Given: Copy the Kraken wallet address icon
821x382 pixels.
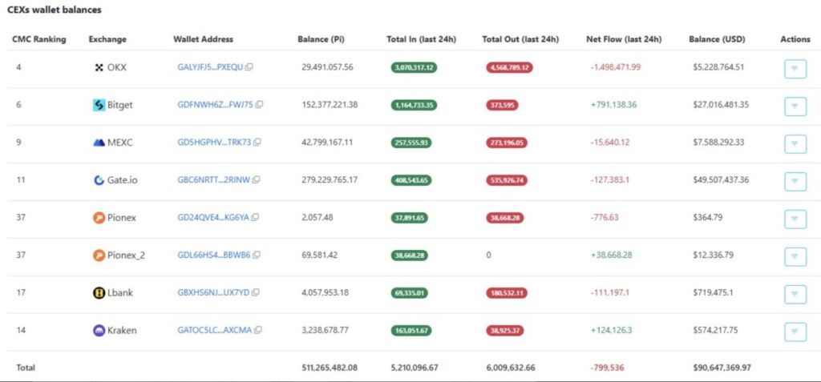Looking at the screenshot, I should (x=258, y=330).
